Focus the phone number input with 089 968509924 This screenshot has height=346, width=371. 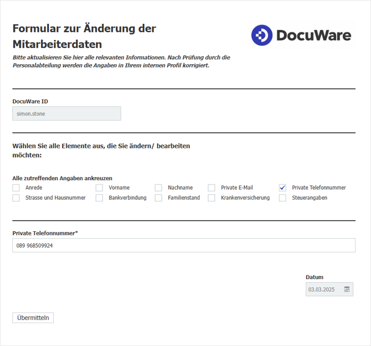(184, 246)
